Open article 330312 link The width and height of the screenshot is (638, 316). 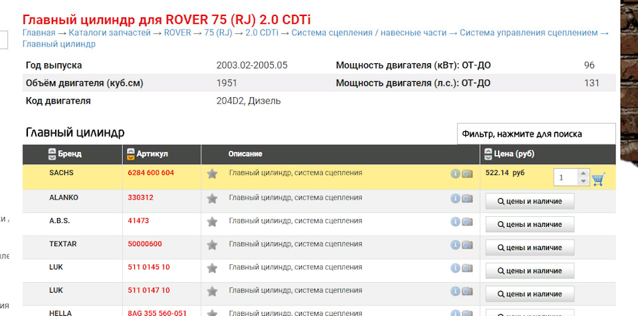point(140,198)
